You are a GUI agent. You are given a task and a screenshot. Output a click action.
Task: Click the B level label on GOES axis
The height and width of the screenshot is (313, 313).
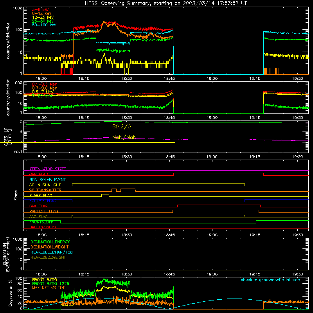click(x=21, y=131)
